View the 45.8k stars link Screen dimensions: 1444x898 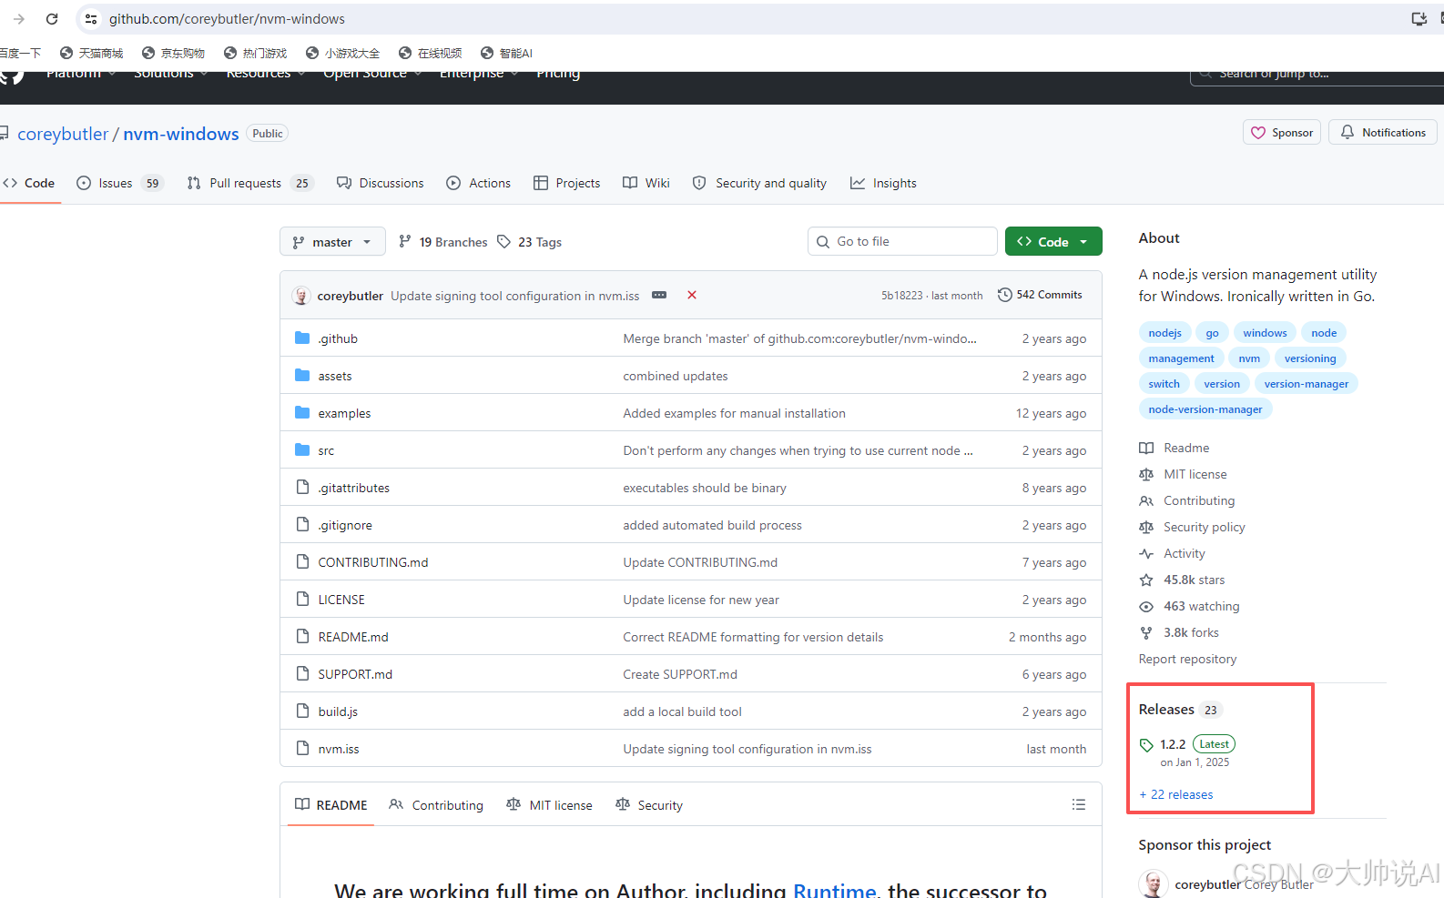pos(1182,580)
